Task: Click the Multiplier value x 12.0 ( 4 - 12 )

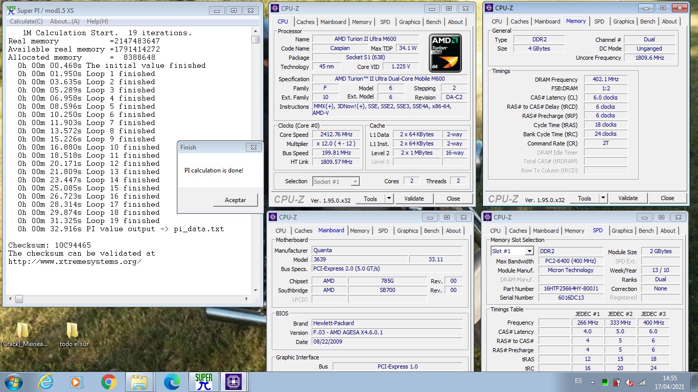Action: tap(336, 144)
